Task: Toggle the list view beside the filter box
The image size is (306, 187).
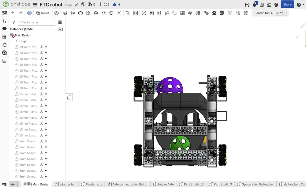Action: (x=60, y=22)
